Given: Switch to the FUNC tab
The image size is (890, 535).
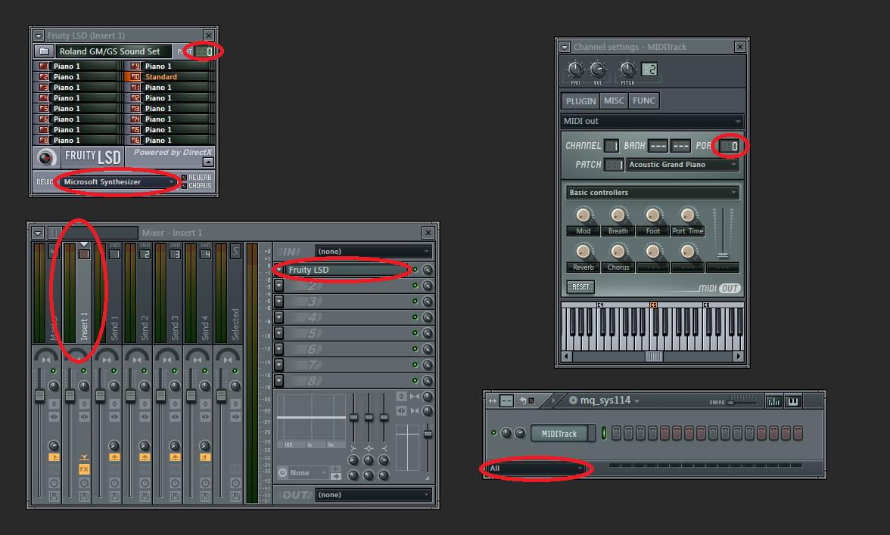Looking at the screenshot, I should 643,101.
